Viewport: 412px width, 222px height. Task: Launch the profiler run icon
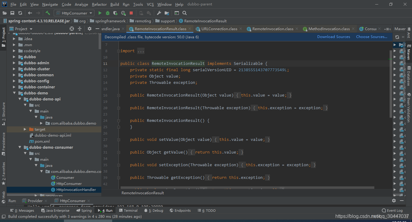[123, 13]
